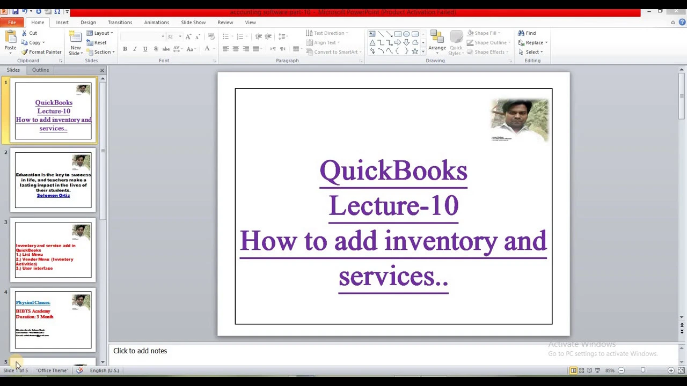Toggle Strikethrough formatting
This screenshot has width=687, height=386.
click(166, 49)
